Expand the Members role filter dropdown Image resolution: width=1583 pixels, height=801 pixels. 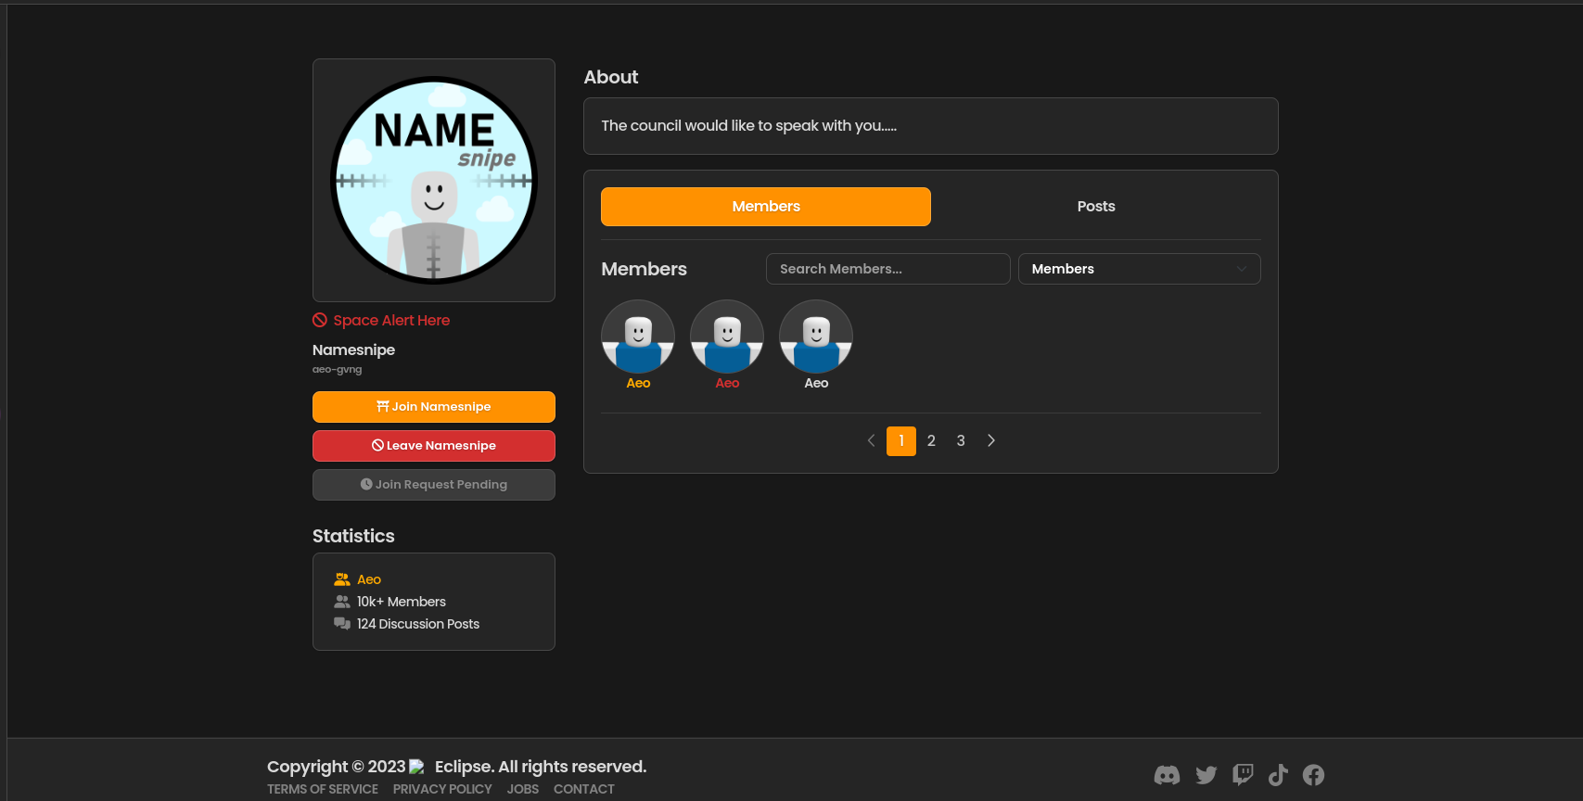[1139, 269]
